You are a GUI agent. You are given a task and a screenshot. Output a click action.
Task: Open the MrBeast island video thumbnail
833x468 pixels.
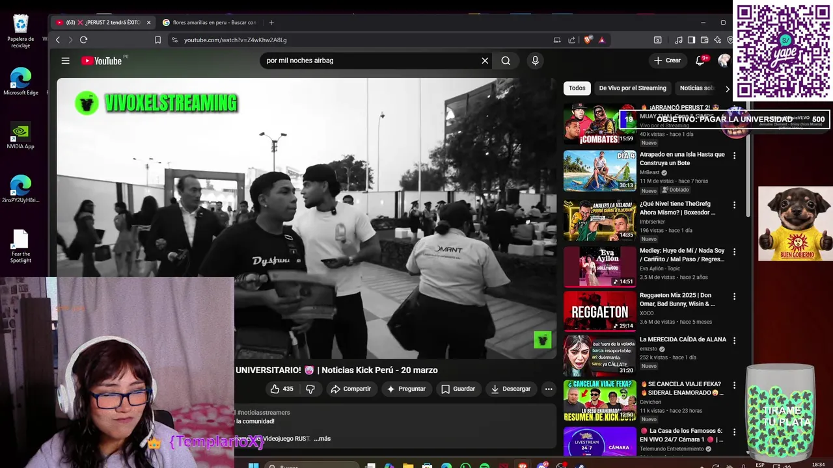coord(599,171)
